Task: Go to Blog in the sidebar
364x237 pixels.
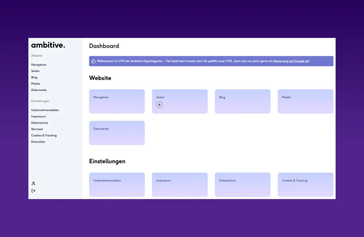Action: click(34, 77)
